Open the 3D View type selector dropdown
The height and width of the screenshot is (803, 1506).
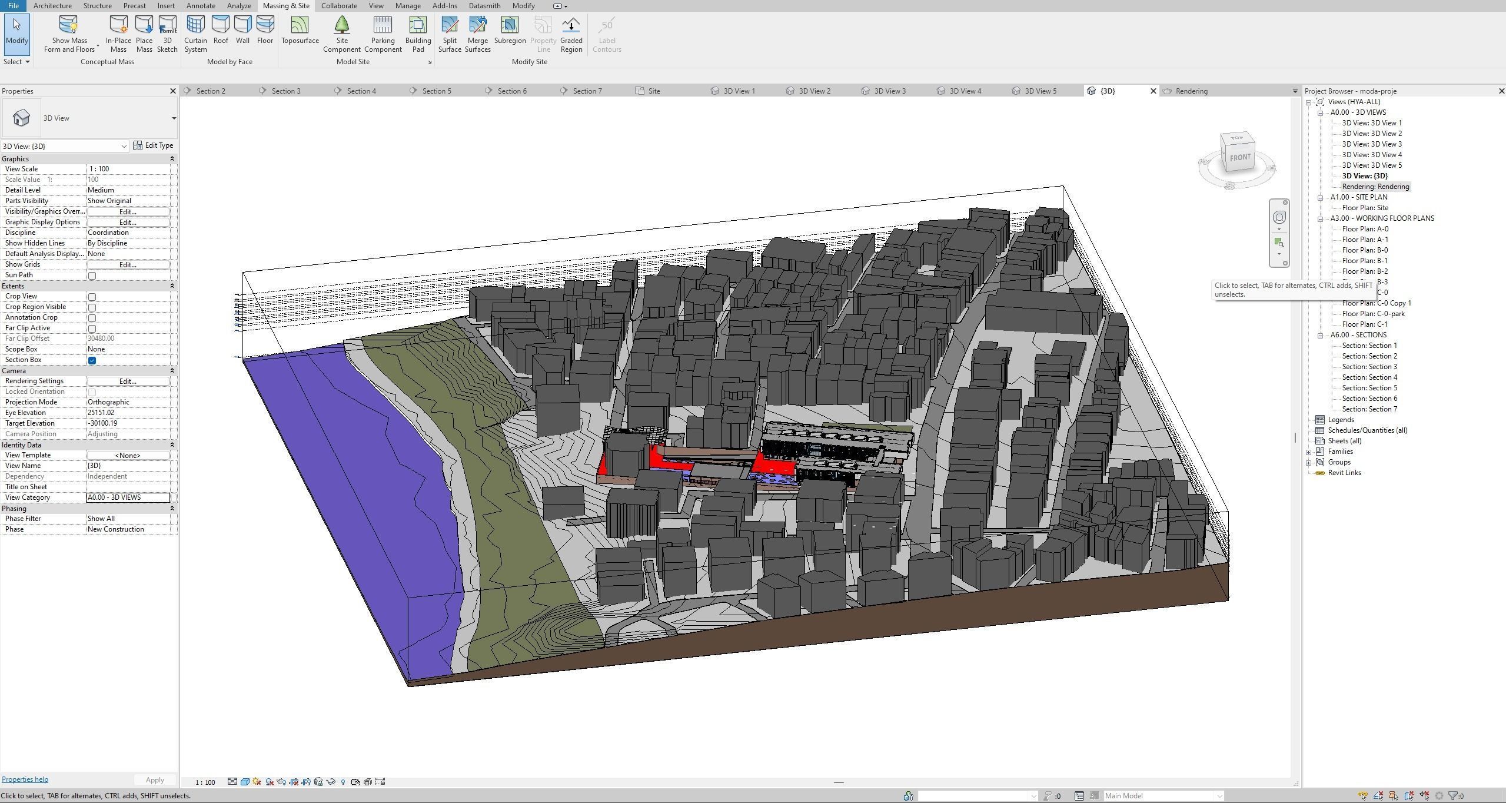click(x=174, y=118)
